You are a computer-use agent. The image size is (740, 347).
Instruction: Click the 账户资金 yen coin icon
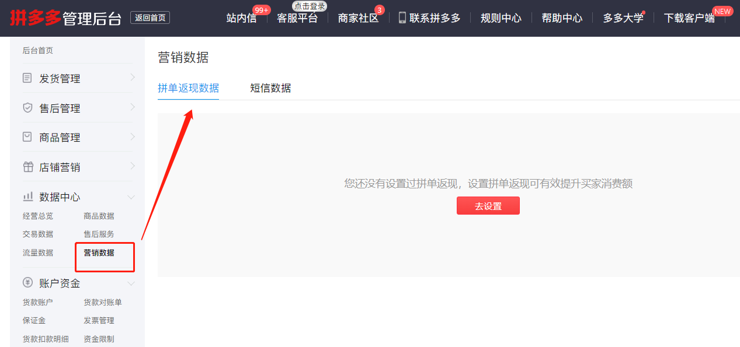point(27,283)
